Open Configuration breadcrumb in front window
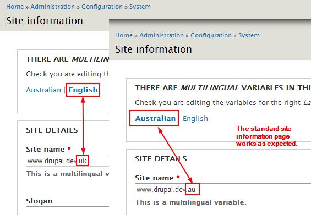311x215 pixels. point(211,35)
